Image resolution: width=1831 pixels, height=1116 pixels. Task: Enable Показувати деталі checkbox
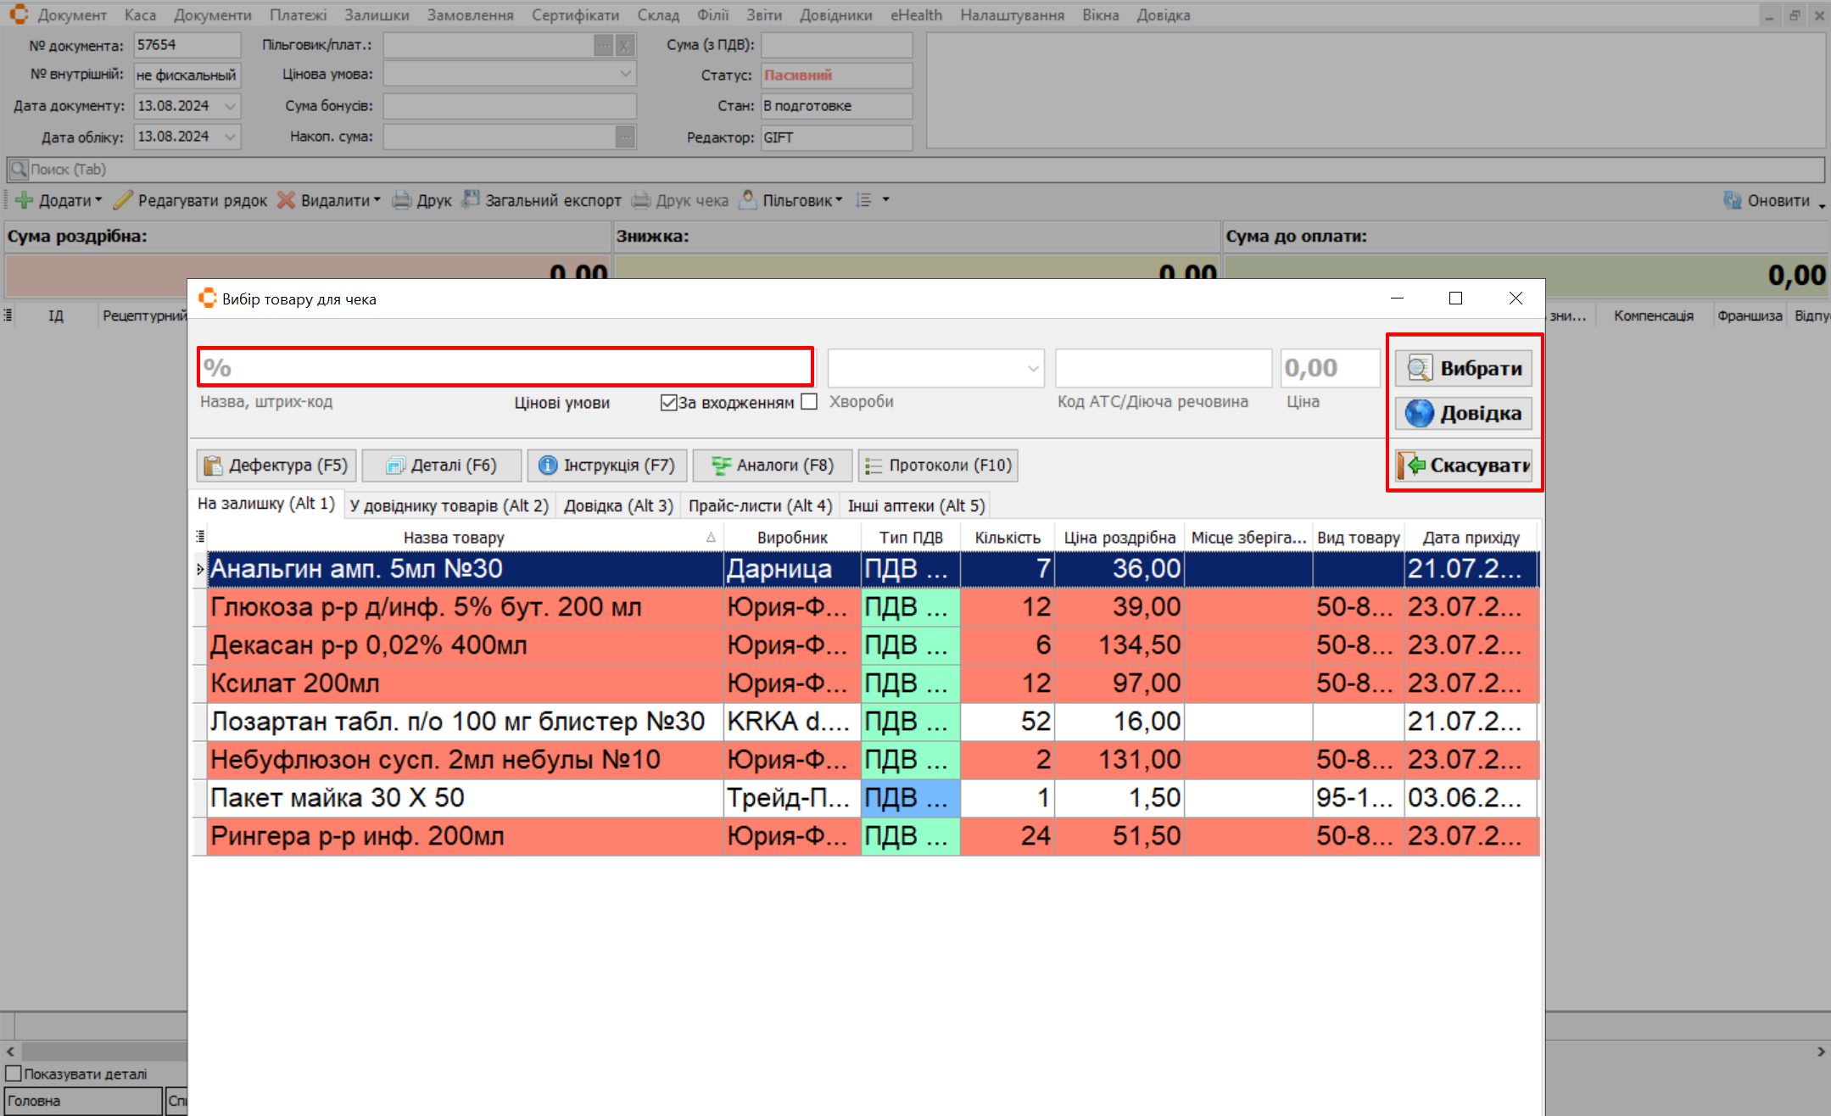pyautogui.click(x=14, y=1074)
